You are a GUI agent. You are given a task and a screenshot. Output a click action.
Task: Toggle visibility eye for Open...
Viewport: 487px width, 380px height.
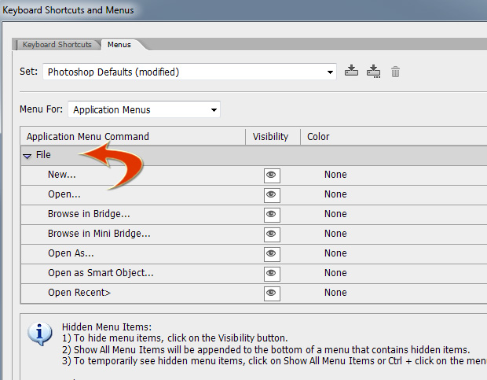(x=272, y=195)
